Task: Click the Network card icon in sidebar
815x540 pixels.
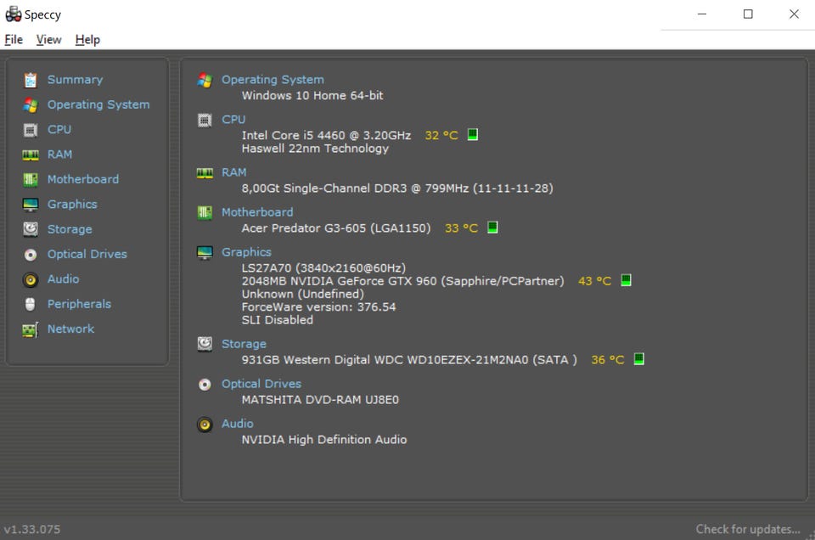Action: (31, 329)
